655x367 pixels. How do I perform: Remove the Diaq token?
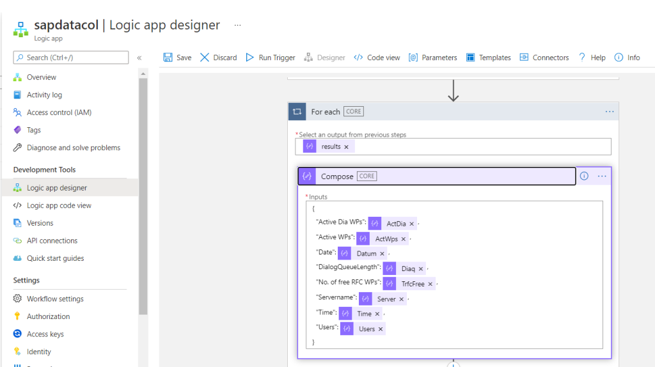tap(421, 269)
